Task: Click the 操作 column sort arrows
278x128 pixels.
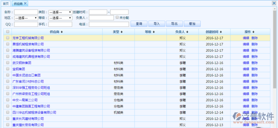Action: (253, 32)
